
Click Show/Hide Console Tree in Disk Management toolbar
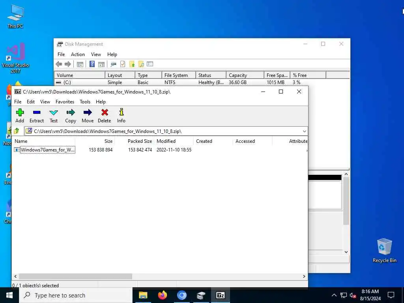[80, 64]
